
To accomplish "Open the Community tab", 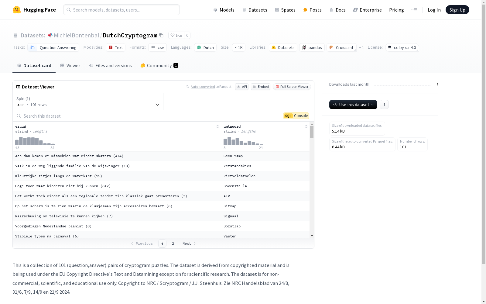I will coord(159,66).
